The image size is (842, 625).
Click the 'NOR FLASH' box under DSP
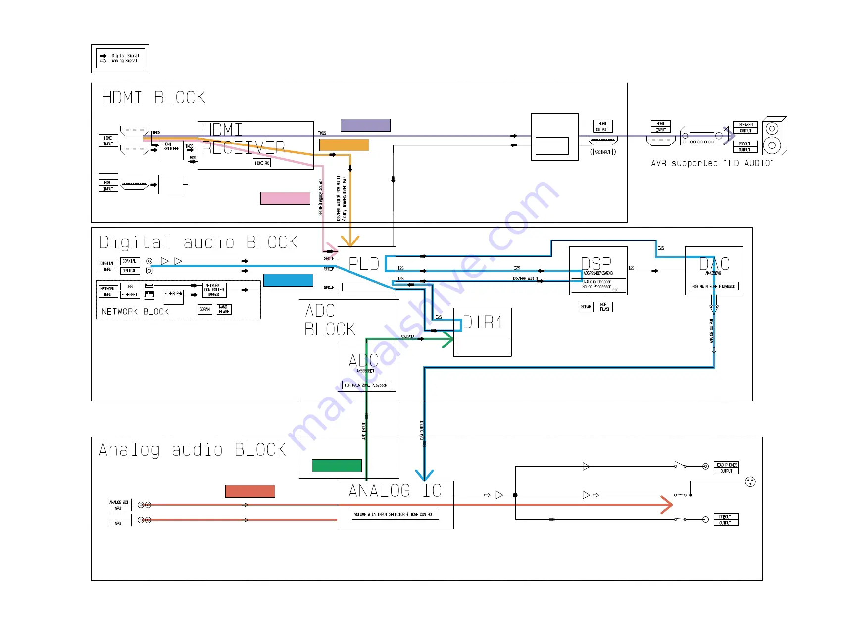(605, 307)
